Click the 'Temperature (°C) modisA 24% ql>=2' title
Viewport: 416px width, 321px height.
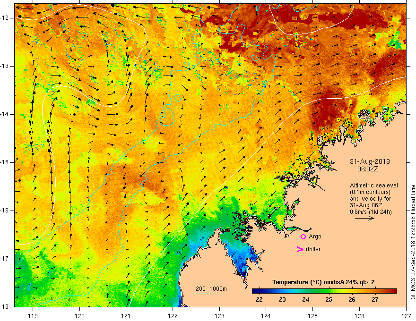pos(323,282)
